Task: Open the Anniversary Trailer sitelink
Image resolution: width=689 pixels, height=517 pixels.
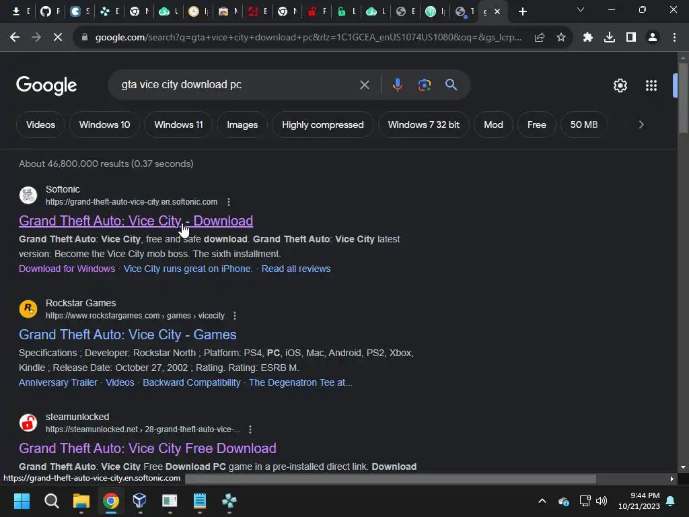Action: (x=58, y=382)
